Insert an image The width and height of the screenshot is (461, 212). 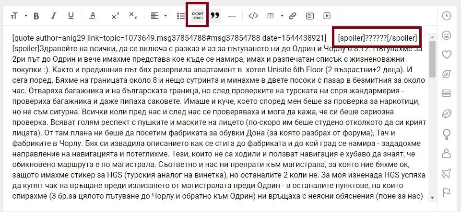click(309, 16)
